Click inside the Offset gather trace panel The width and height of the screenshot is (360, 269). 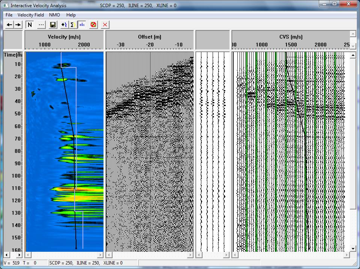click(x=150, y=152)
